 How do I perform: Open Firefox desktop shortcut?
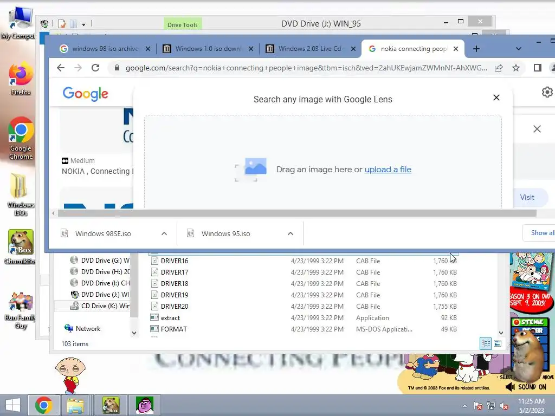tap(21, 79)
